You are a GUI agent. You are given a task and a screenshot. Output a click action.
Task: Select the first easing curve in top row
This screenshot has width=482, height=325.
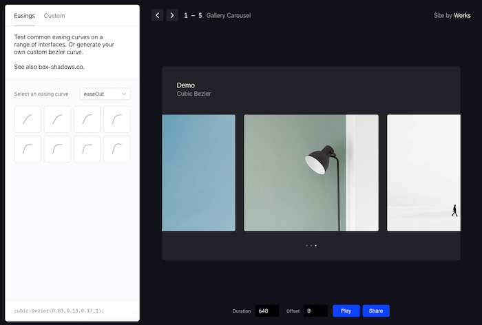(28, 119)
